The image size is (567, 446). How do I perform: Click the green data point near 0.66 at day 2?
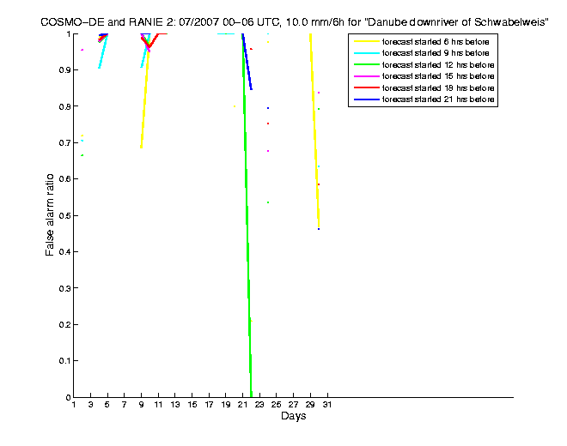point(82,155)
